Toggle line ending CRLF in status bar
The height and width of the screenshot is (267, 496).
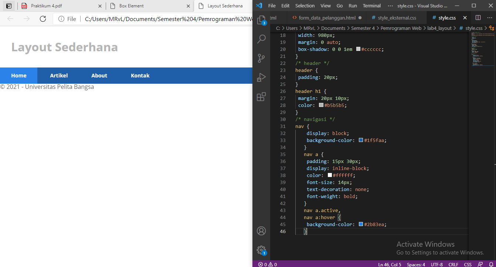[x=453, y=264]
